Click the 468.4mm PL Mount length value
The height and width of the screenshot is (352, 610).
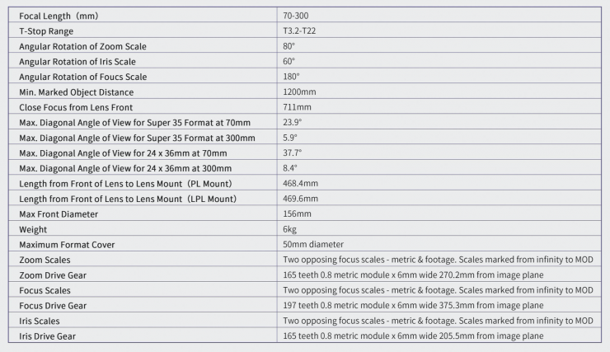coord(300,183)
